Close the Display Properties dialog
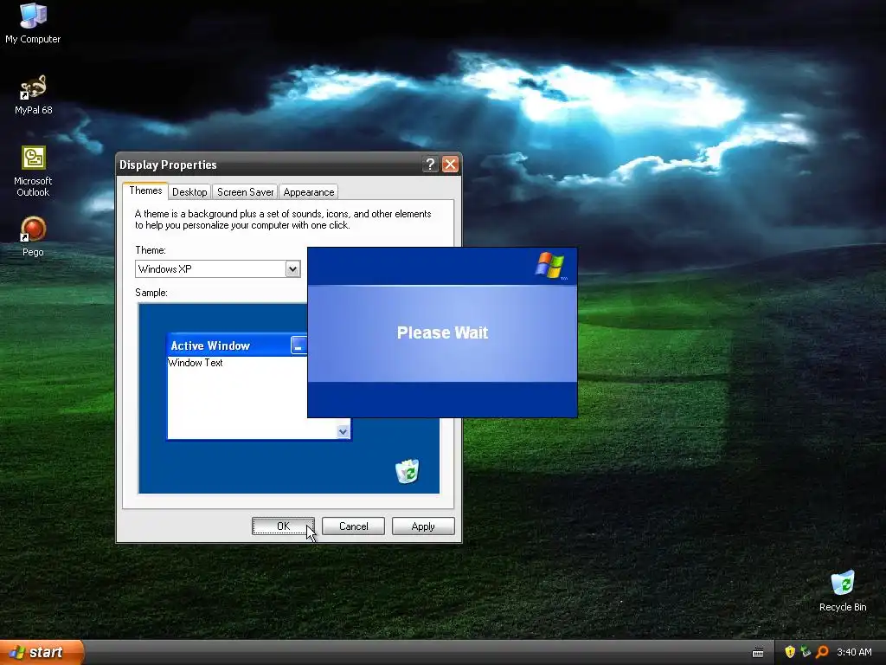886x665 pixels. [450, 165]
